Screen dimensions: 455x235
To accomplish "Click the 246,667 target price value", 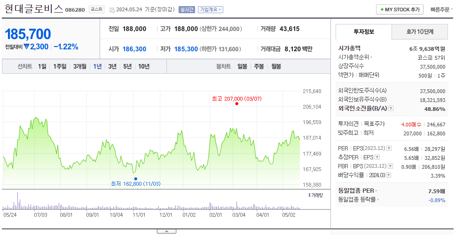I will 436,124.
